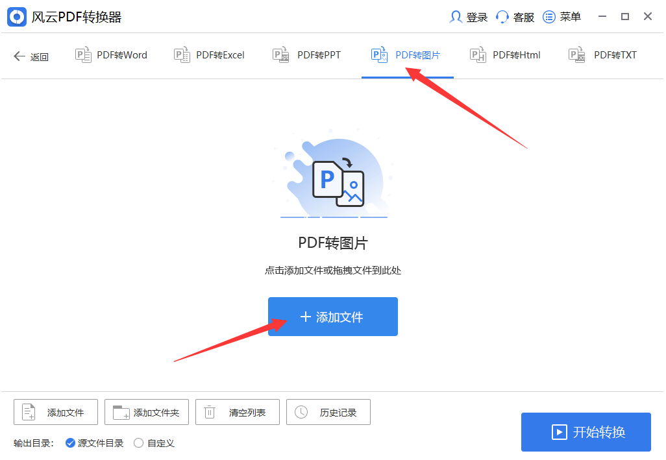Viewport: 666px width, 460px height.
Task: Open 客服 customer service headset icon
Action: click(502, 17)
